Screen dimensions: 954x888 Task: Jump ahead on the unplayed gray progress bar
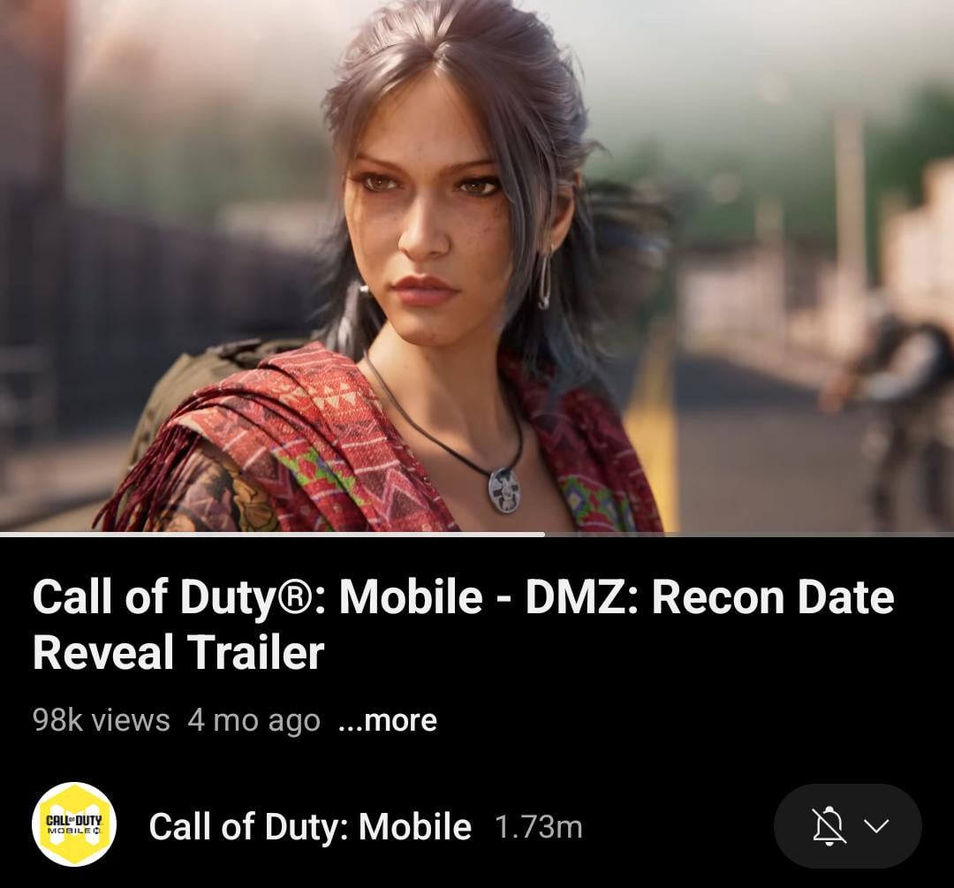(x=750, y=535)
